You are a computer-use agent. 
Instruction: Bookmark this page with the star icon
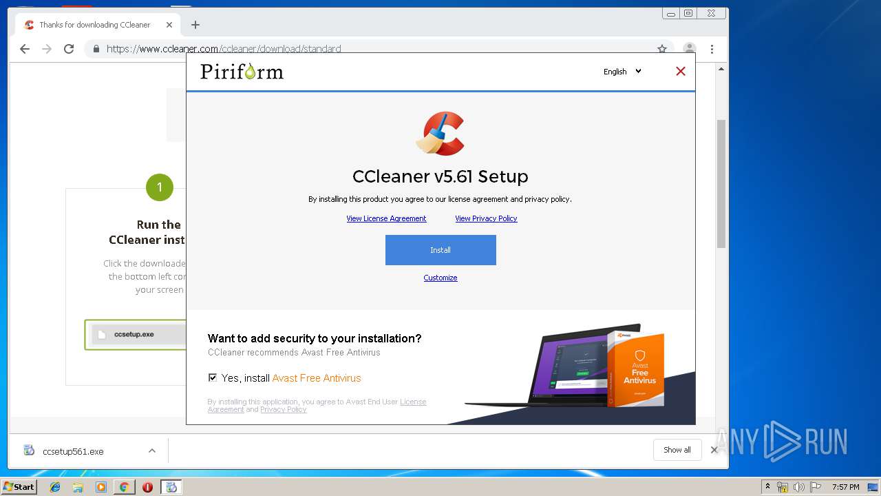coord(662,49)
